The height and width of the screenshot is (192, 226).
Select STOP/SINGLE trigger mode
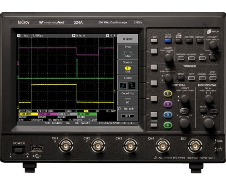click(x=213, y=78)
